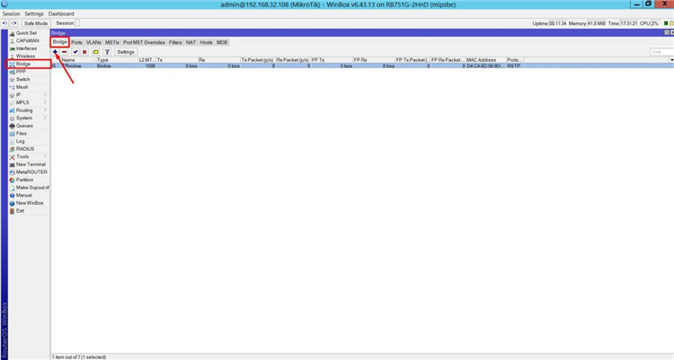Click the green status indicator square
This screenshot has height=360, width=674.
[x=666, y=23]
